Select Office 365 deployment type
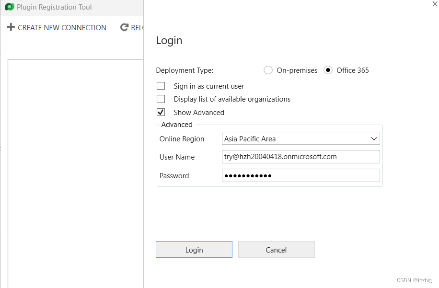Screen dimensions: 439x288 click(328, 70)
